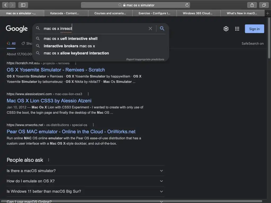
Task: Click the Sign in button
Action: [x=254, y=29]
